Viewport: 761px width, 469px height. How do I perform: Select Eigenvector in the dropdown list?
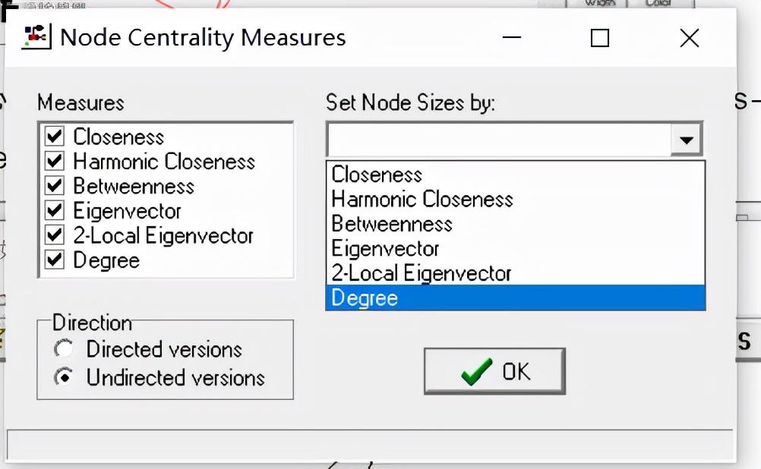click(x=385, y=248)
